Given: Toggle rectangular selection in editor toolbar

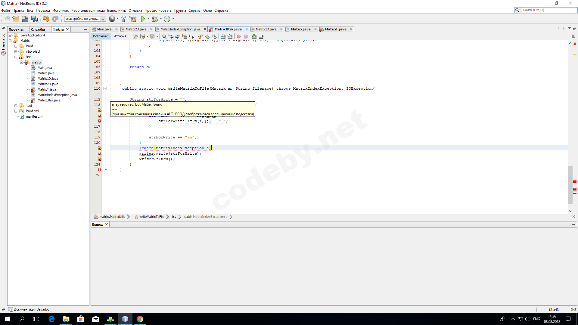Looking at the screenshot, I should [192, 36].
